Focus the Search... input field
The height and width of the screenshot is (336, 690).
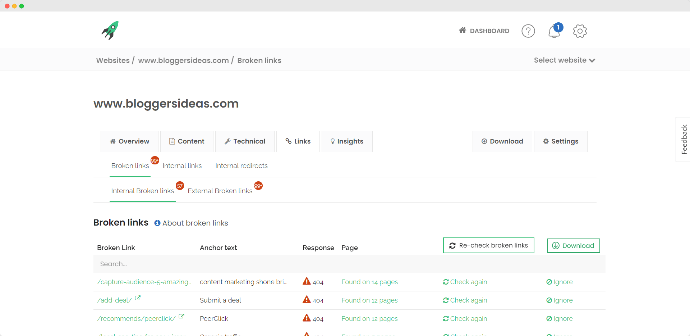pos(349,264)
